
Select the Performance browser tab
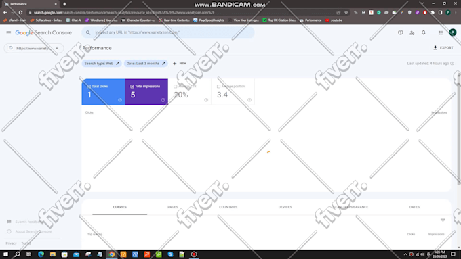coord(31,4)
